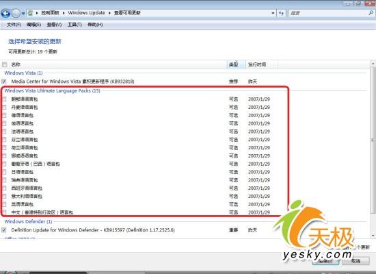
Task: Uncheck Media Center for Windows Vista update
Action: pyautogui.click(x=4, y=82)
